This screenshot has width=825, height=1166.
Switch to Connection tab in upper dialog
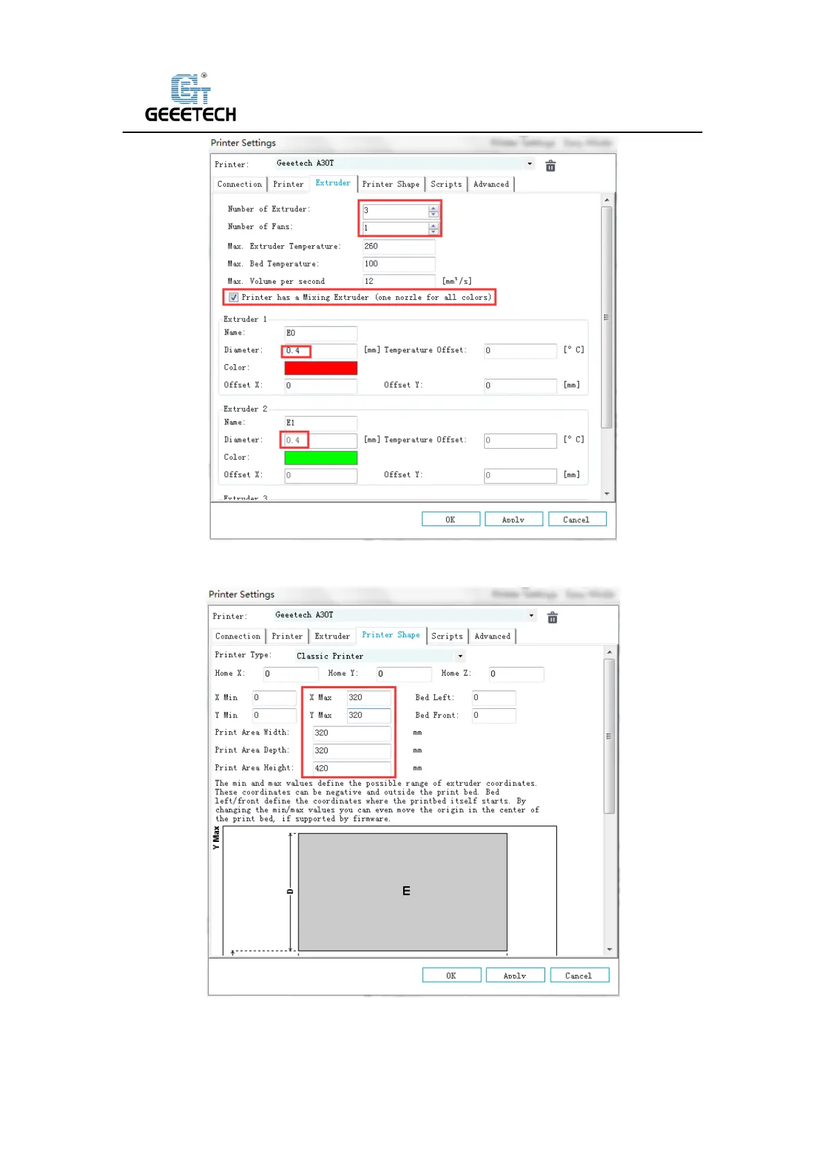[x=240, y=184]
